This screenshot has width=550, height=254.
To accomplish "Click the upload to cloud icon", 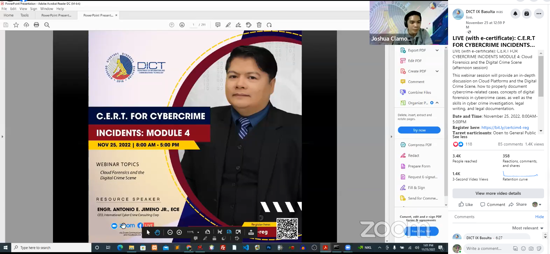I will [x=26, y=25].
